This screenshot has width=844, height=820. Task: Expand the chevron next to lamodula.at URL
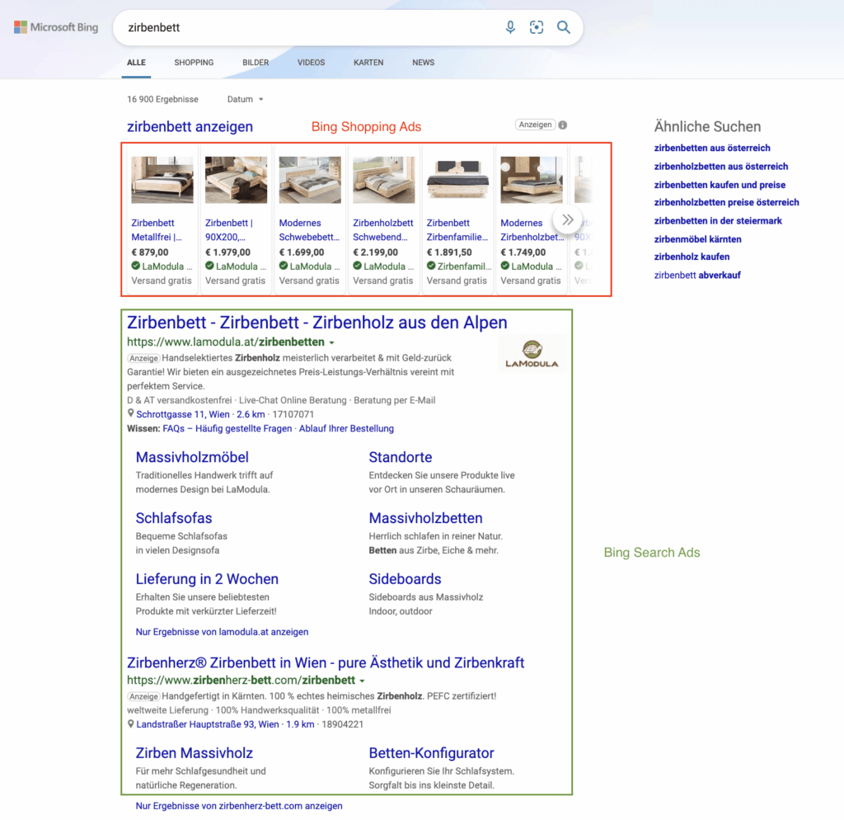(331, 342)
